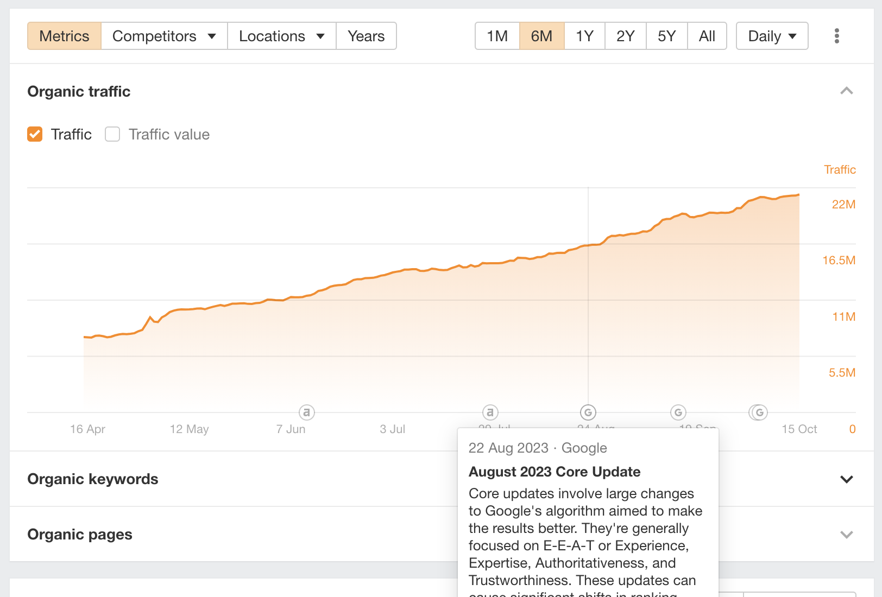Click the 'August 2023 Core Update' tooltip title
882x597 pixels.
pos(555,472)
